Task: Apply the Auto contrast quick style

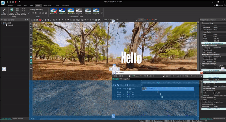Action: point(71,11)
